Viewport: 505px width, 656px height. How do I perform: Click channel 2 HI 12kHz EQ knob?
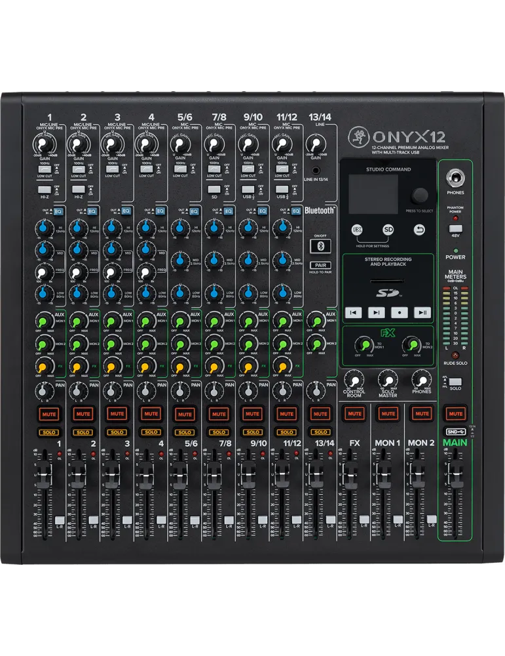(x=77, y=228)
